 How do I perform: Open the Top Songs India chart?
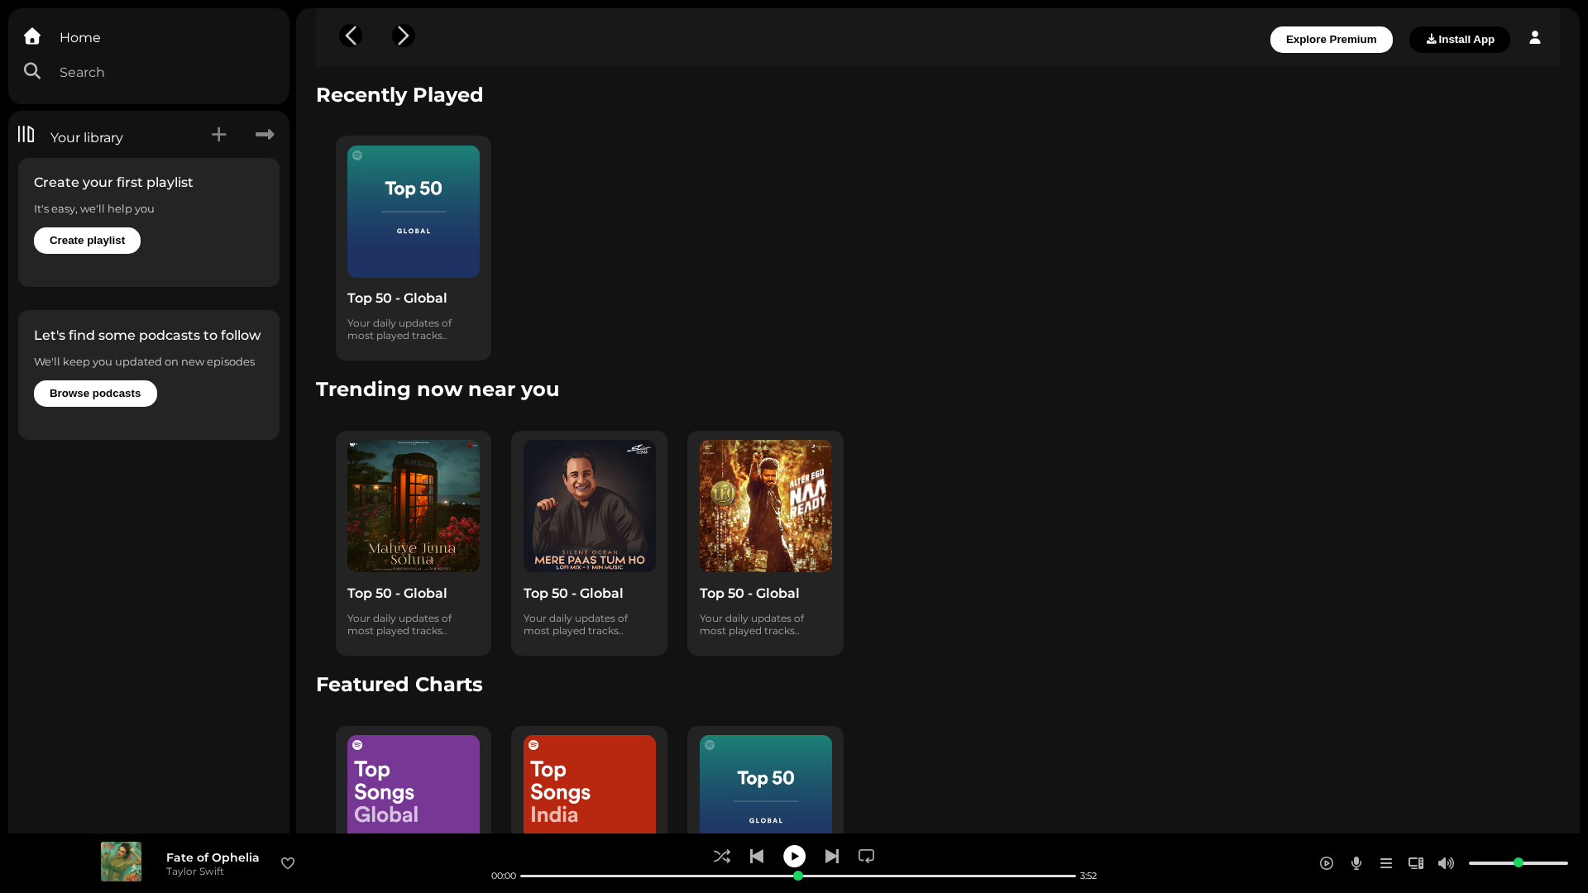pyautogui.click(x=589, y=781)
